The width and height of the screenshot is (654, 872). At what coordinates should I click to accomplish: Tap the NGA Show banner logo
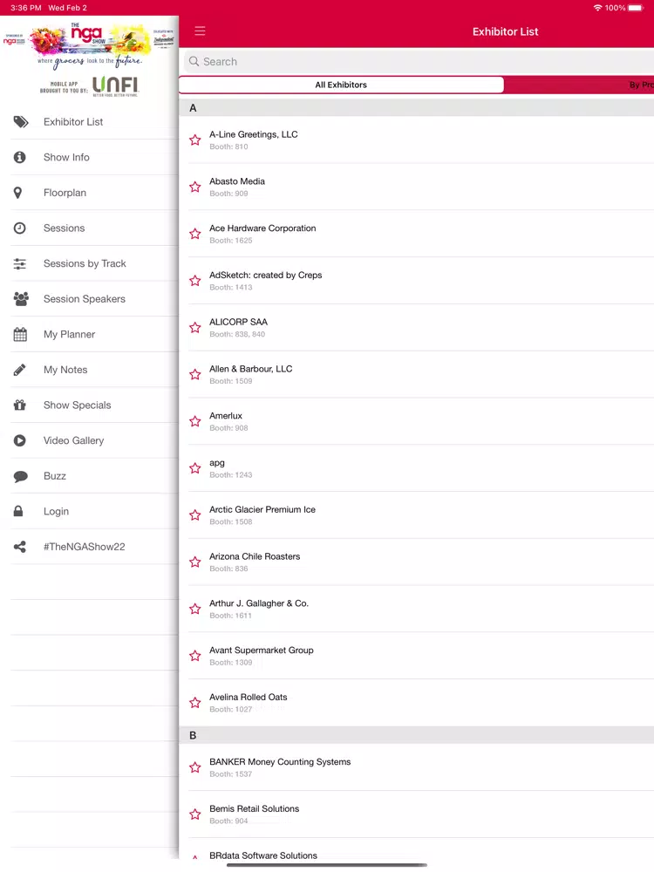89,44
